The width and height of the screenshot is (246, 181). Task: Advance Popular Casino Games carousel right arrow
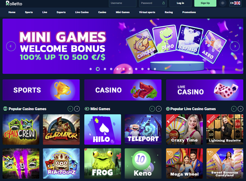pos(77,109)
